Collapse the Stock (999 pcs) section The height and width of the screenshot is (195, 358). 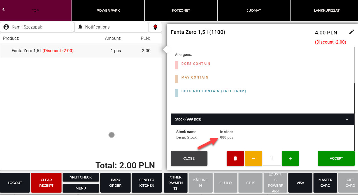click(x=347, y=119)
